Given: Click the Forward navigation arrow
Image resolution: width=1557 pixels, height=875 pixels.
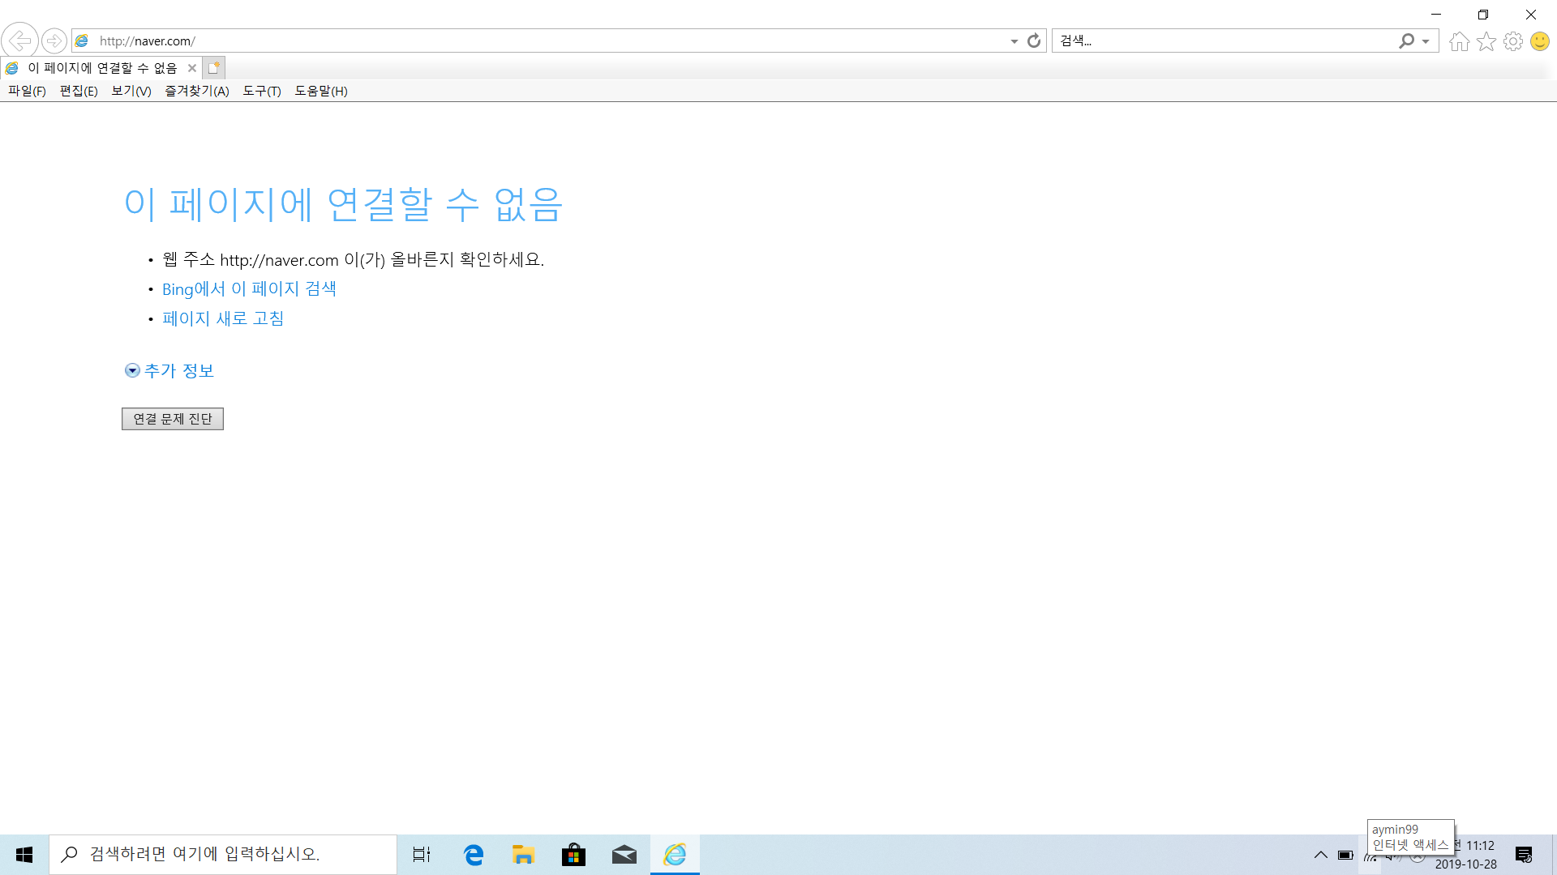Looking at the screenshot, I should pyautogui.click(x=54, y=41).
